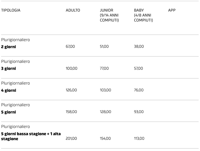Select the 3 giorni row label
This screenshot has width=200, height=151.
click(9, 68)
